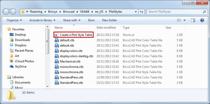Open the Organize menu
This screenshot has height=104, width=210.
[14, 20]
